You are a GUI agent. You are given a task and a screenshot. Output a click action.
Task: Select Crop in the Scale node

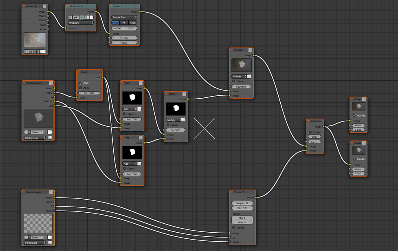click(x=133, y=22)
